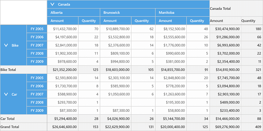Viewport: 263px width, 131px height.
Task: Click the Grand Total row label
Action: pyautogui.click(x=23, y=127)
